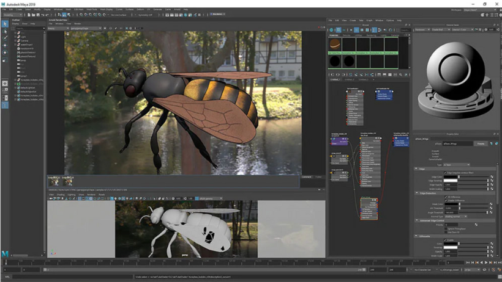Screen dimensions: 502x282
Task: Click the Edge Color black swatch
Action: [451, 176]
